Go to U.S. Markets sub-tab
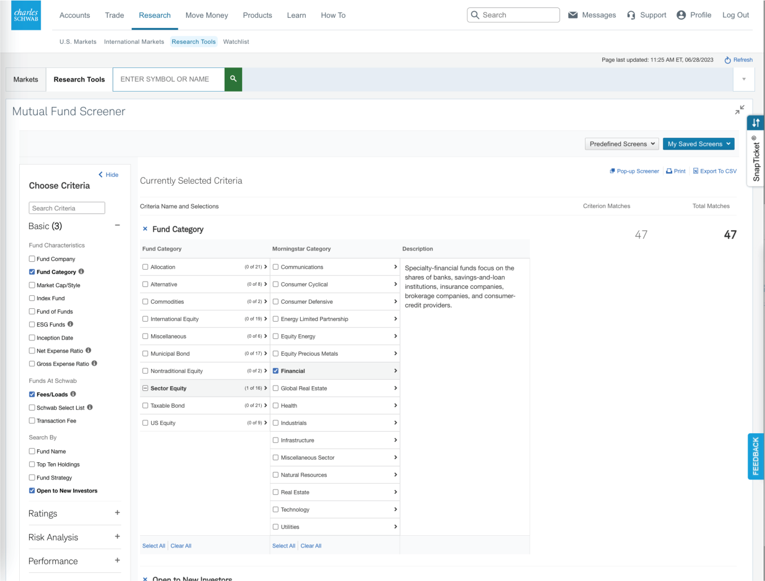 tap(78, 41)
